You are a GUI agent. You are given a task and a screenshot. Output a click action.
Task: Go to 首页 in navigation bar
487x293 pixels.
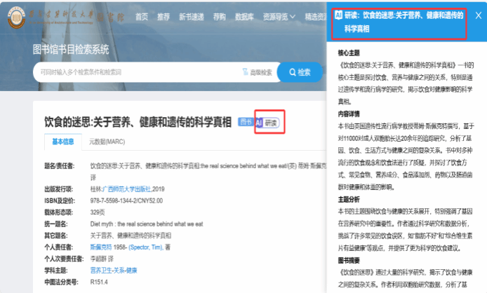click(142, 16)
